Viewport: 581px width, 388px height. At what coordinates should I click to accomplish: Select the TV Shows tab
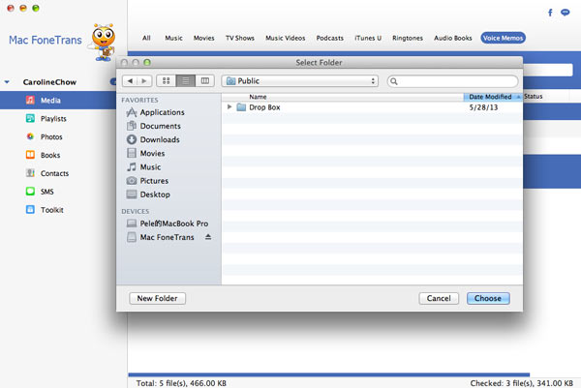coord(240,38)
